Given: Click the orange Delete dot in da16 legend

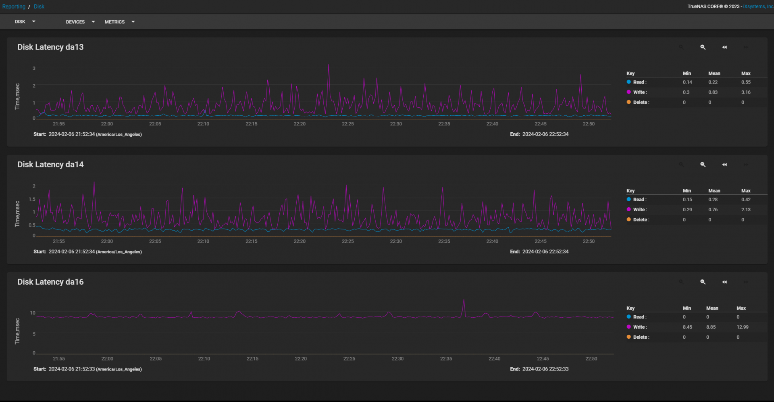Looking at the screenshot, I should (628, 337).
